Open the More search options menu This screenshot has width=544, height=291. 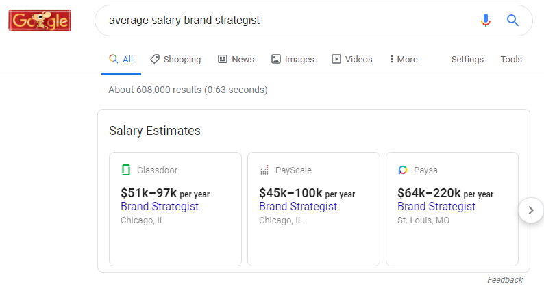click(404, 60)
